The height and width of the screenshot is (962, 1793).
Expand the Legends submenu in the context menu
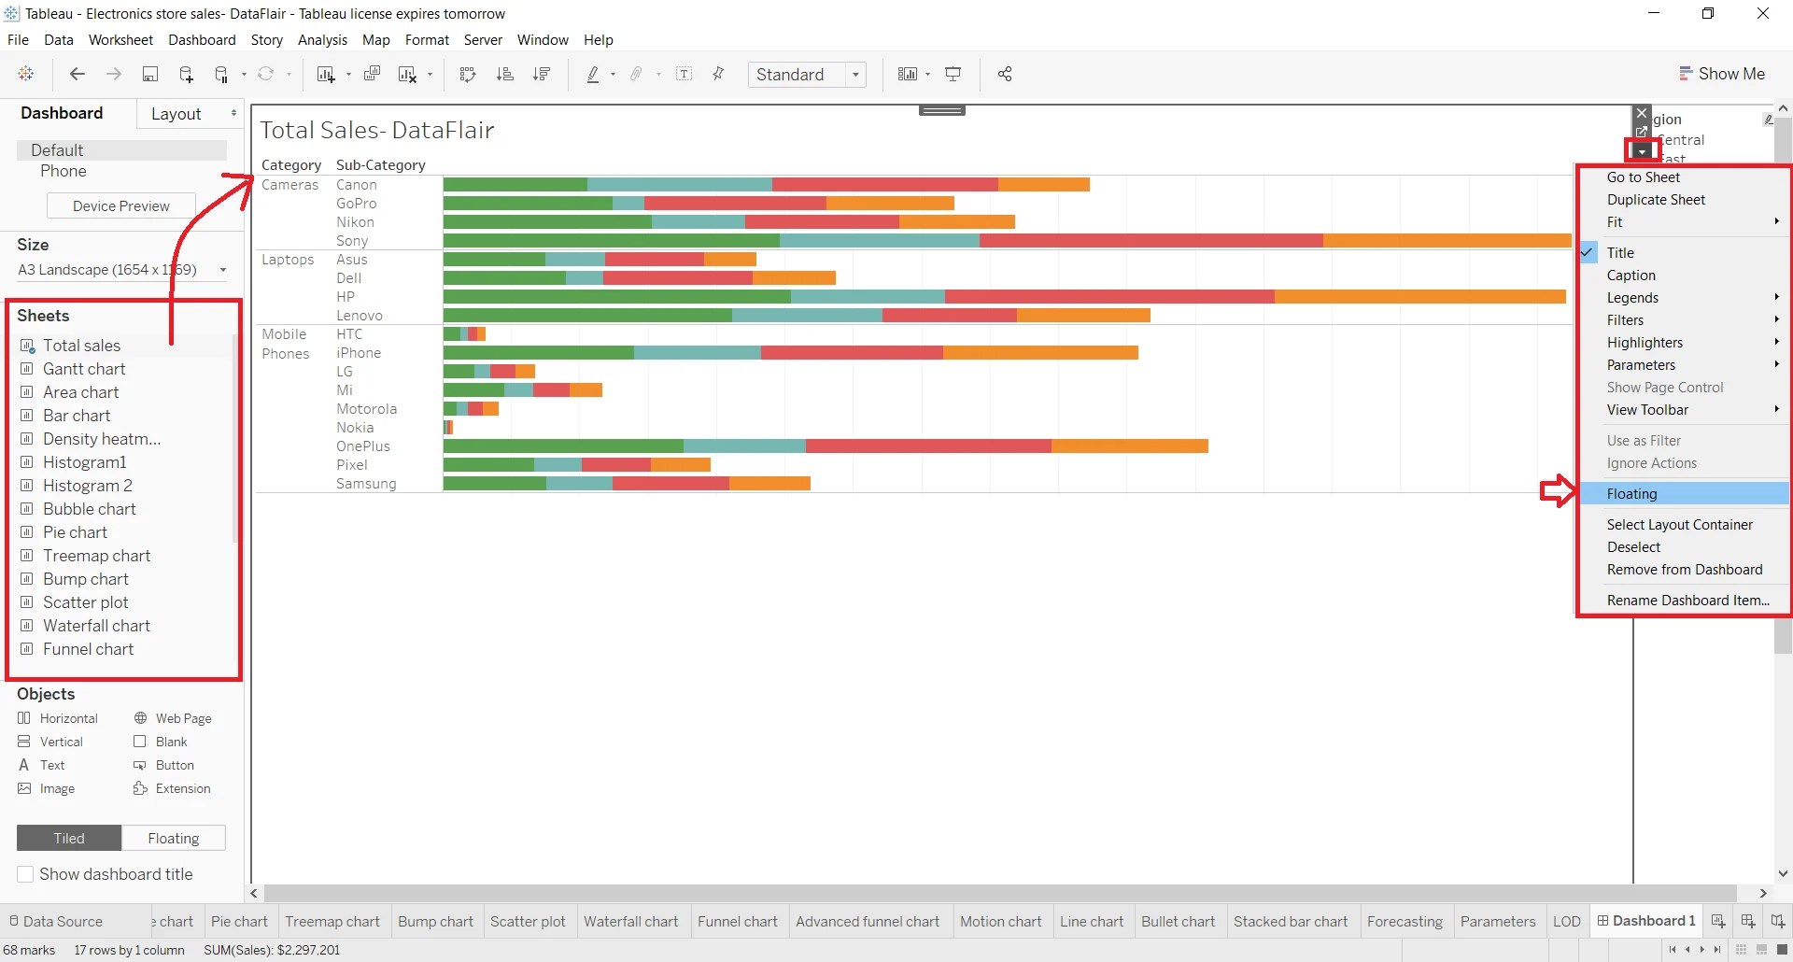(1634, 297)
